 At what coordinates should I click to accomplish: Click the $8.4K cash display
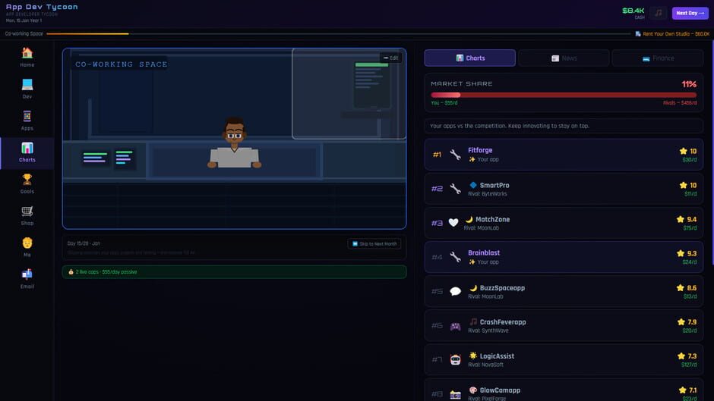[x=633, y=11]
